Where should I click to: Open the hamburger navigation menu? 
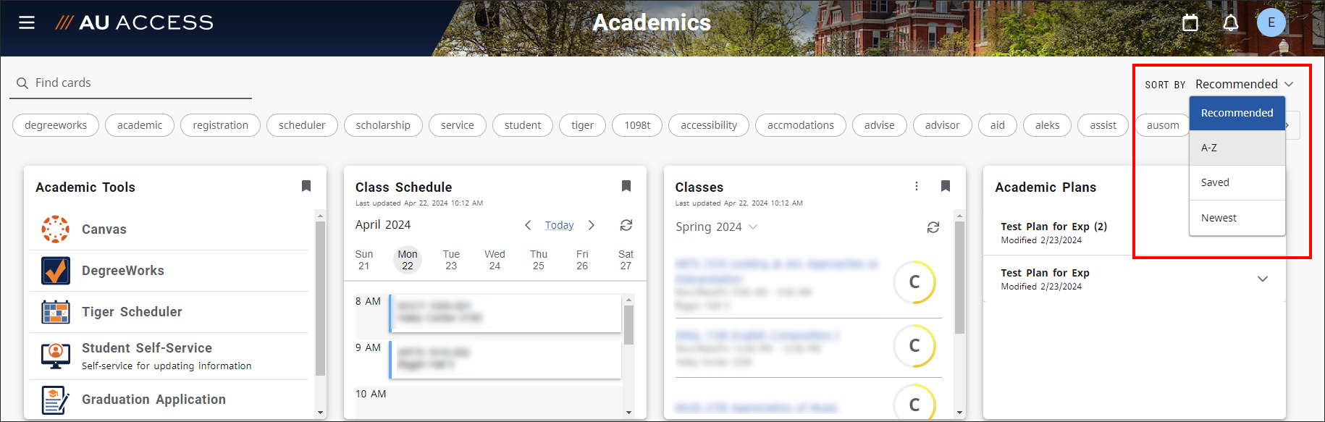point(27,22)
